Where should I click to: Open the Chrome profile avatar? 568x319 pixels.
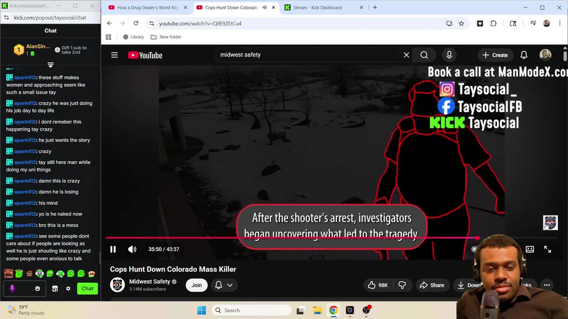(x=546, y=23)
